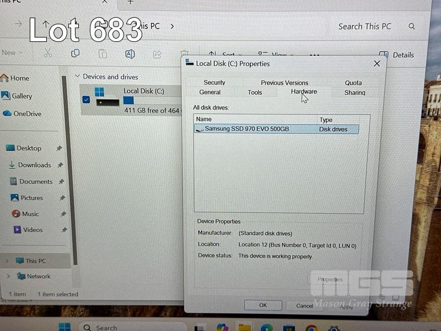Click the Rename icon in toolbar
The image size is (441, 331).
click(x=130, y=54)
